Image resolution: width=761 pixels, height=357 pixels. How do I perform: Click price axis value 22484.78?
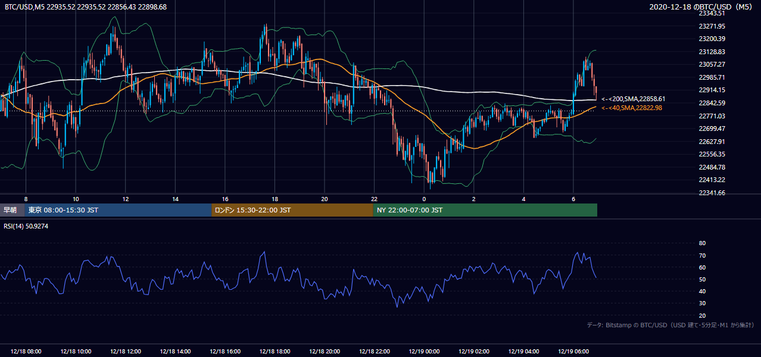tap(712, 167)
